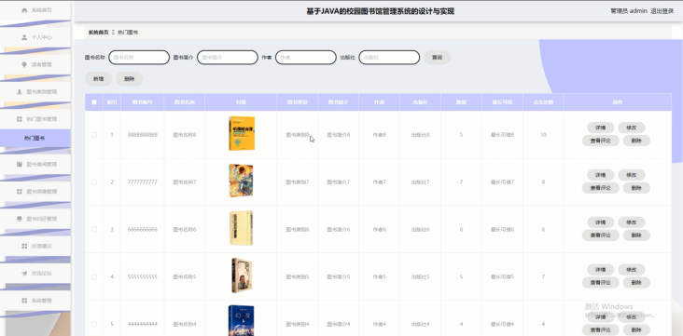
Task: Open 详情 for book 图书名称6
Action: tap(601, 222)
